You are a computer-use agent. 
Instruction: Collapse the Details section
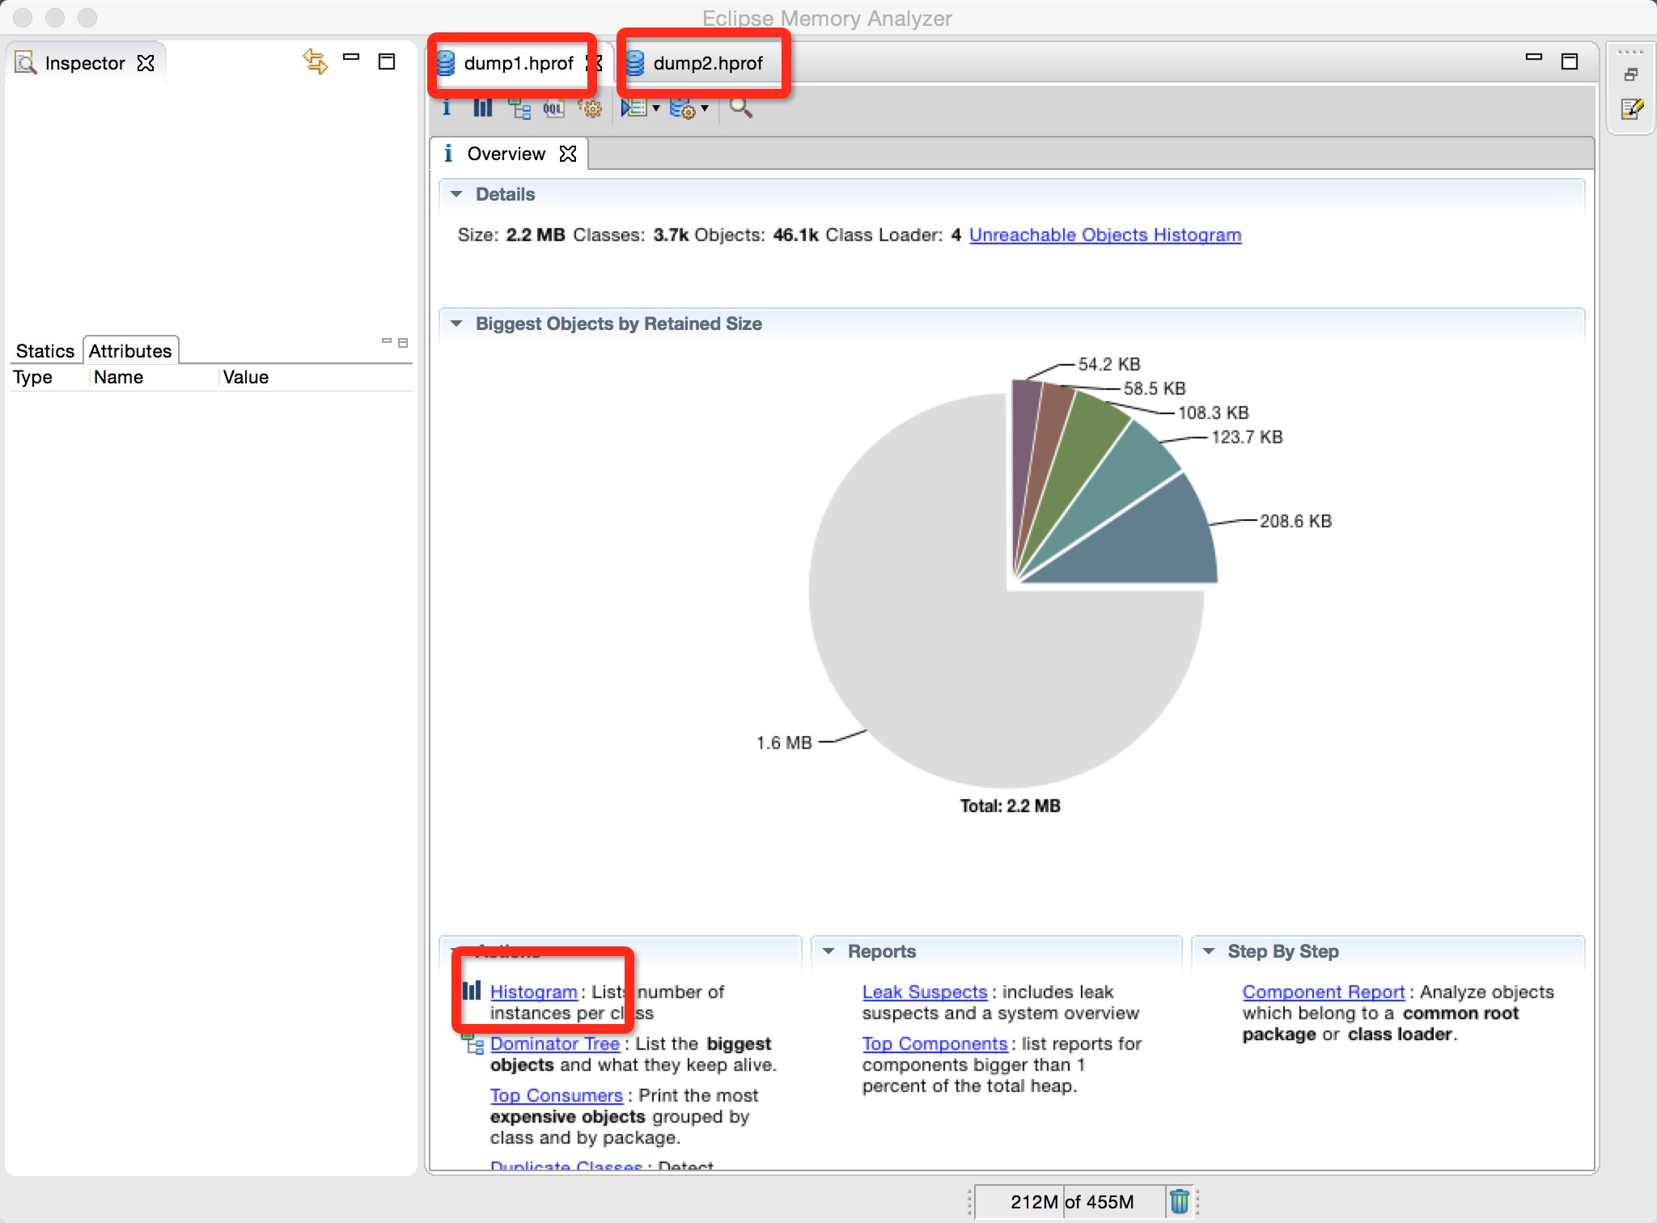(456, 194)
